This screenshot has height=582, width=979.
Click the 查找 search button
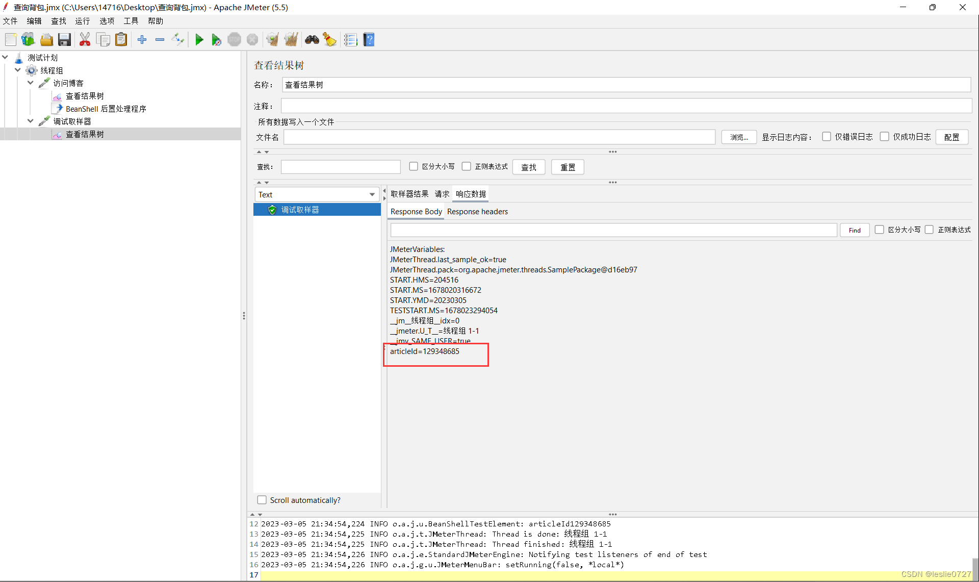(x=529, y=167)
